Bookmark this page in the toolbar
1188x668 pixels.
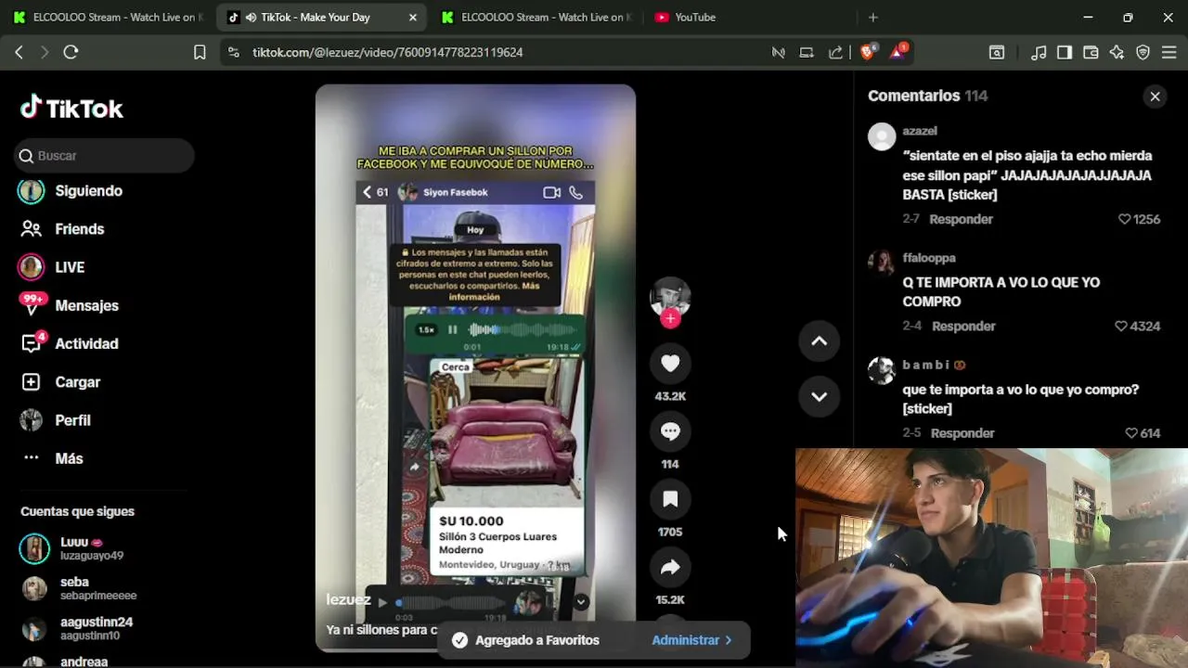click(x=200, y=52)
